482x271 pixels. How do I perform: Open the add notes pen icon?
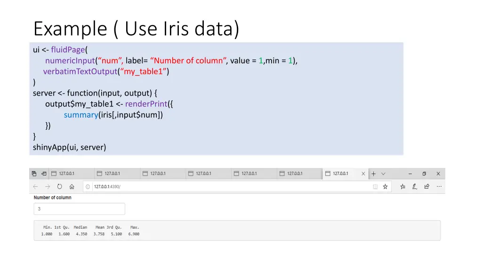(415, 186)
